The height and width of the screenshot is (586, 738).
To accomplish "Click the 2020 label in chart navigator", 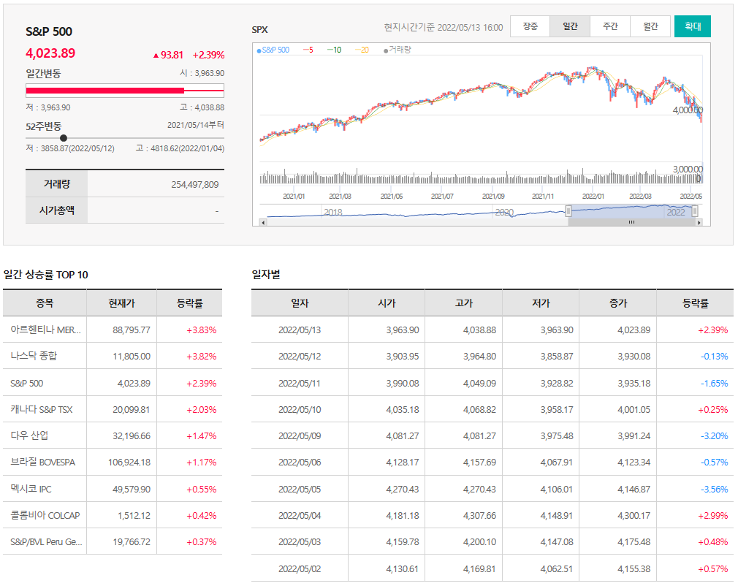I will (504, 213).
